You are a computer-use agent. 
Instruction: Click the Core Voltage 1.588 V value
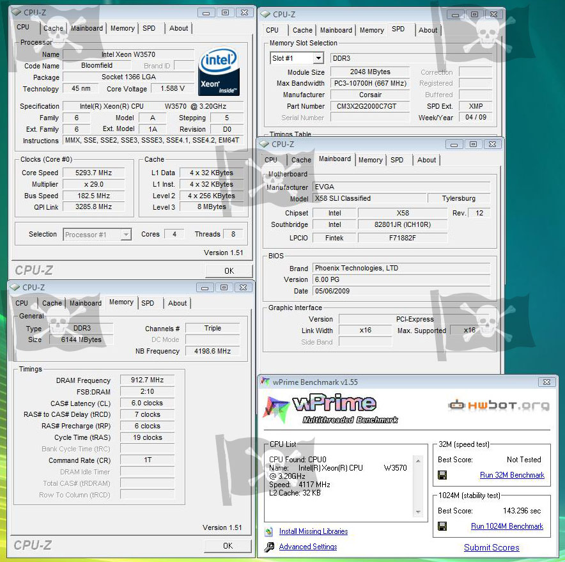[x=173, y=88]
